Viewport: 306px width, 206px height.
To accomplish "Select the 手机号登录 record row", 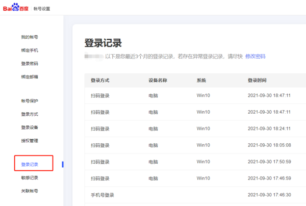I will [x=194, y=195].
